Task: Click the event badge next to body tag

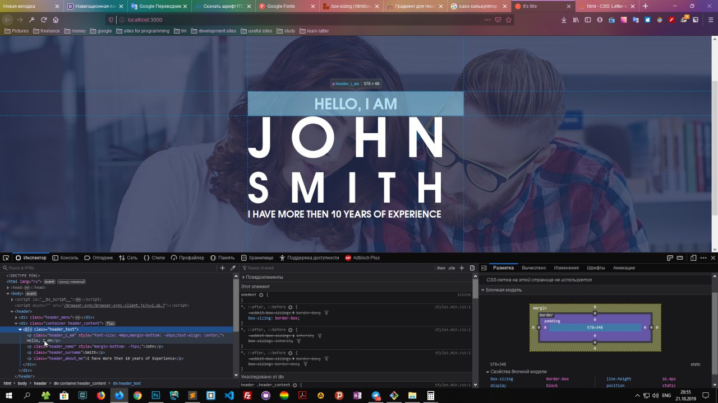Action: [x=31, y=293]
